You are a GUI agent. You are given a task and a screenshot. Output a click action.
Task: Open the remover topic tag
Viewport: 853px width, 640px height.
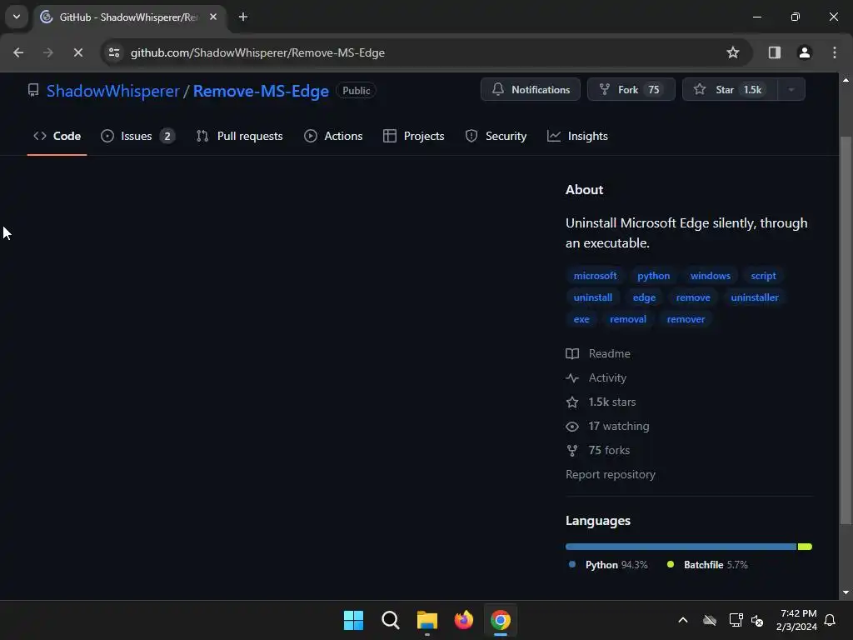[686, 319]
